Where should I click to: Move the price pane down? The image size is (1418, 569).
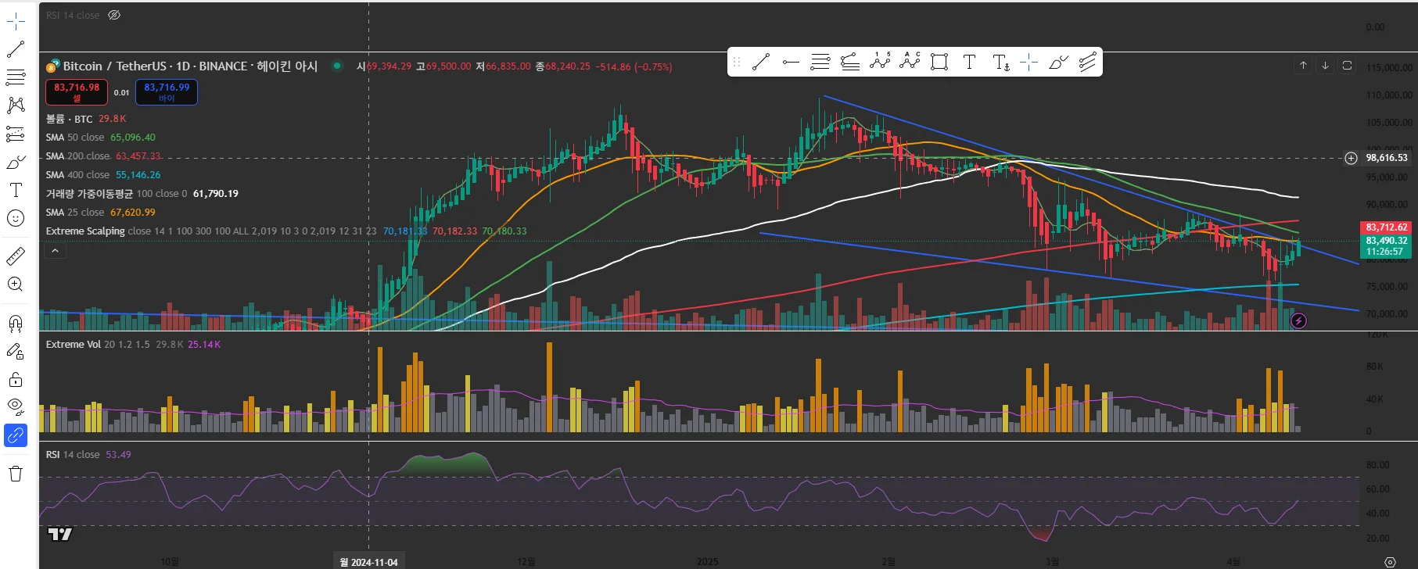tap(1325, 66)
